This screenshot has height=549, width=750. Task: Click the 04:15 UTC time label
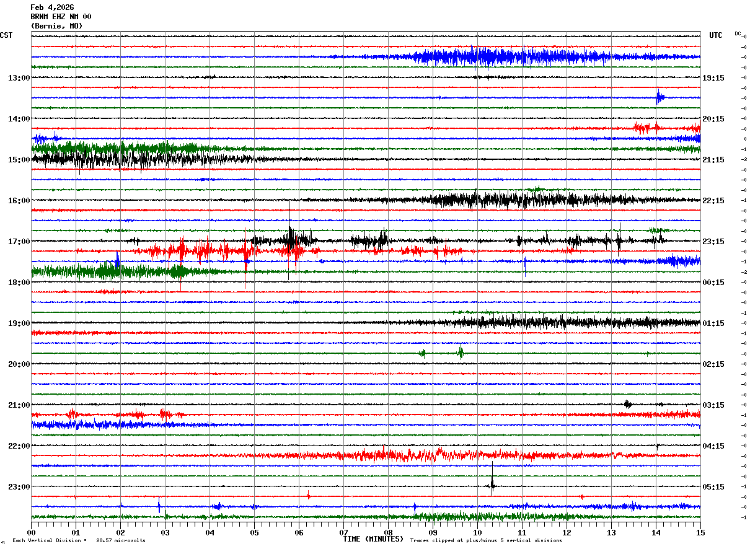pos(713,446)
